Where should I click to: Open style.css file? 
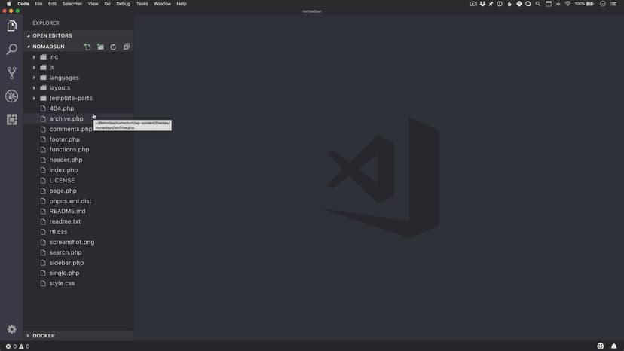coord(62,283)
